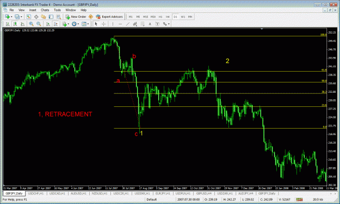Select the Equidistant Channel tool
This screenshot has height=204, width=340.
[135, 24]
